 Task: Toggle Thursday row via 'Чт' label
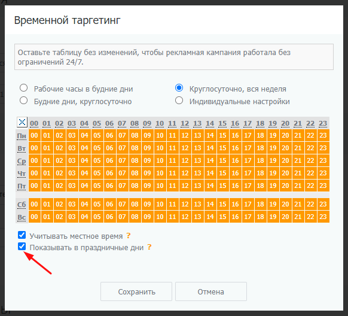(22, 174)
